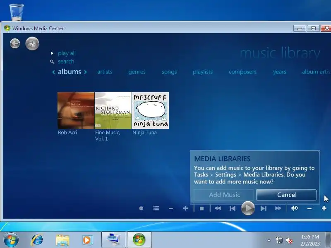
Task: Cancel the Media Libraries dialog
Action: pyautogui.click(x=286, y=195)
